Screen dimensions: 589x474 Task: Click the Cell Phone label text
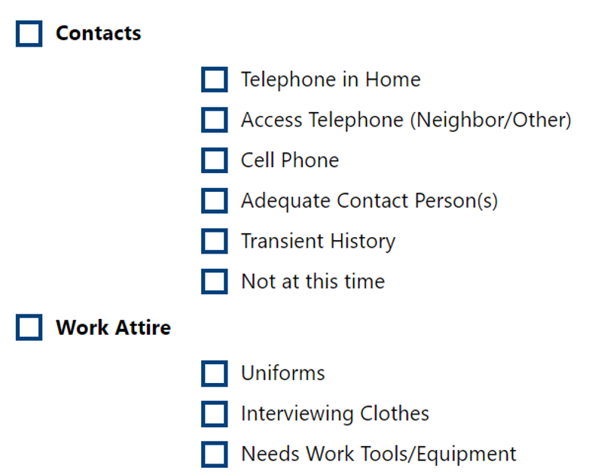point(290,160)
